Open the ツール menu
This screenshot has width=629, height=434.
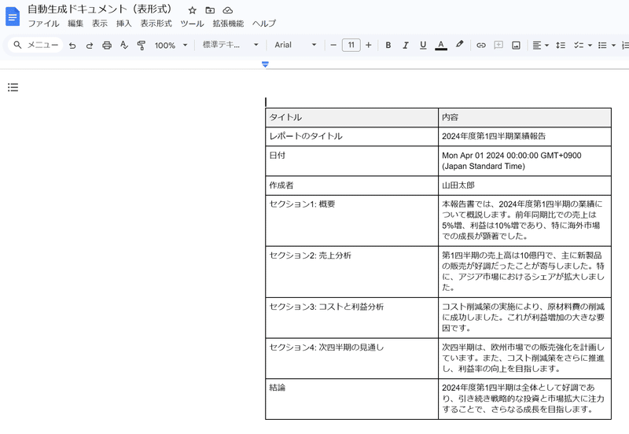tap(192, 24)
